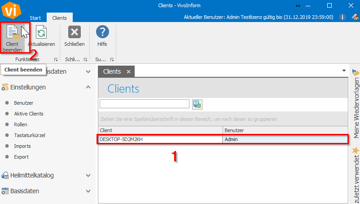Open zuletzt verwendet side panel

pos(356,179)
